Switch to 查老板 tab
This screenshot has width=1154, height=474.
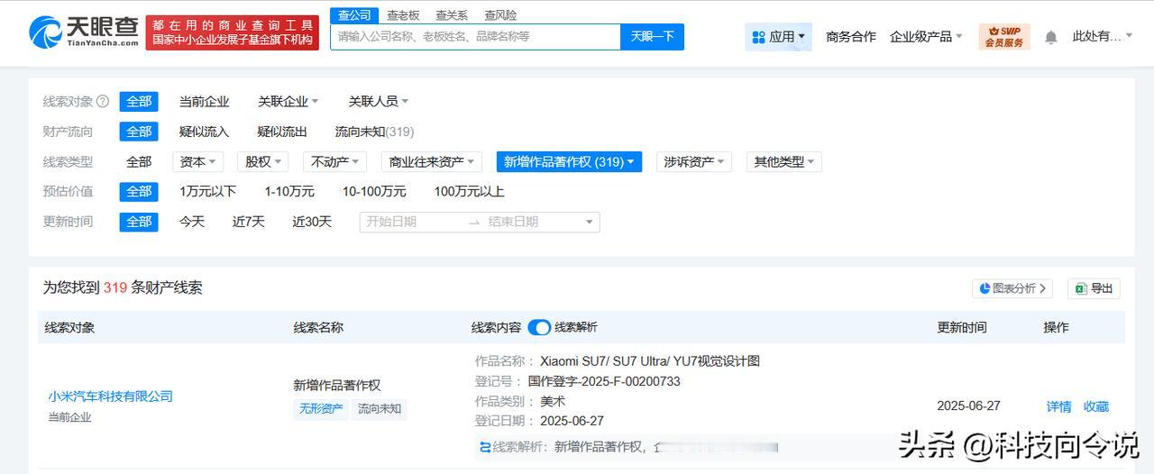(x=403, y=15)
